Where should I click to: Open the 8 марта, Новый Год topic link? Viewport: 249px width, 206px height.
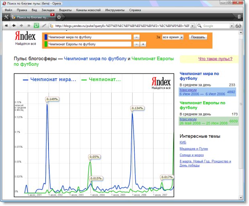point(205,163)
